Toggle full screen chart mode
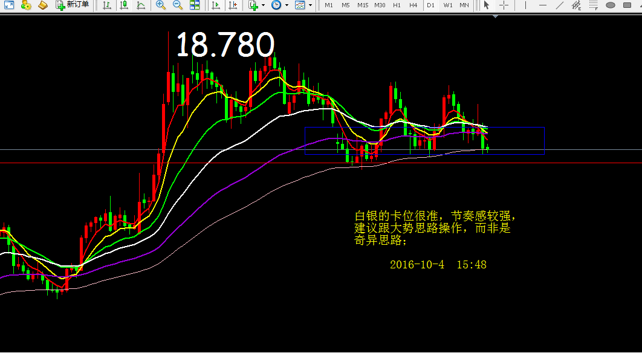 coord(8,5)
